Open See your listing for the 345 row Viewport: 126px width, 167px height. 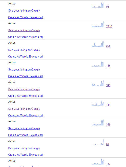click(24, 89)
